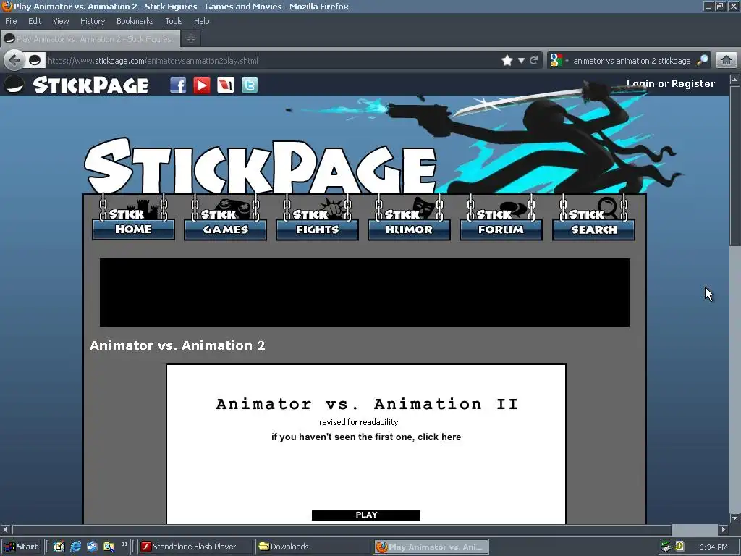
Task: Click the black banner ad area
Action: coord(365,292)
